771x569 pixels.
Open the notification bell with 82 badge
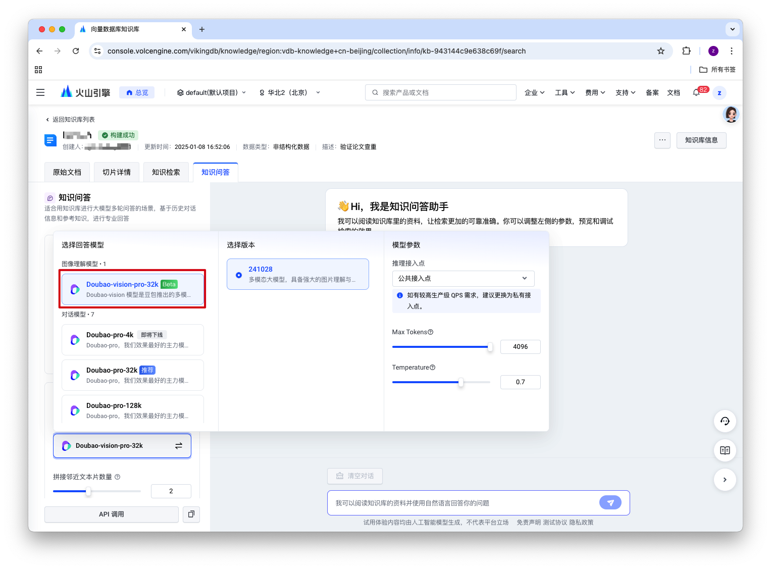coord(696,92)
